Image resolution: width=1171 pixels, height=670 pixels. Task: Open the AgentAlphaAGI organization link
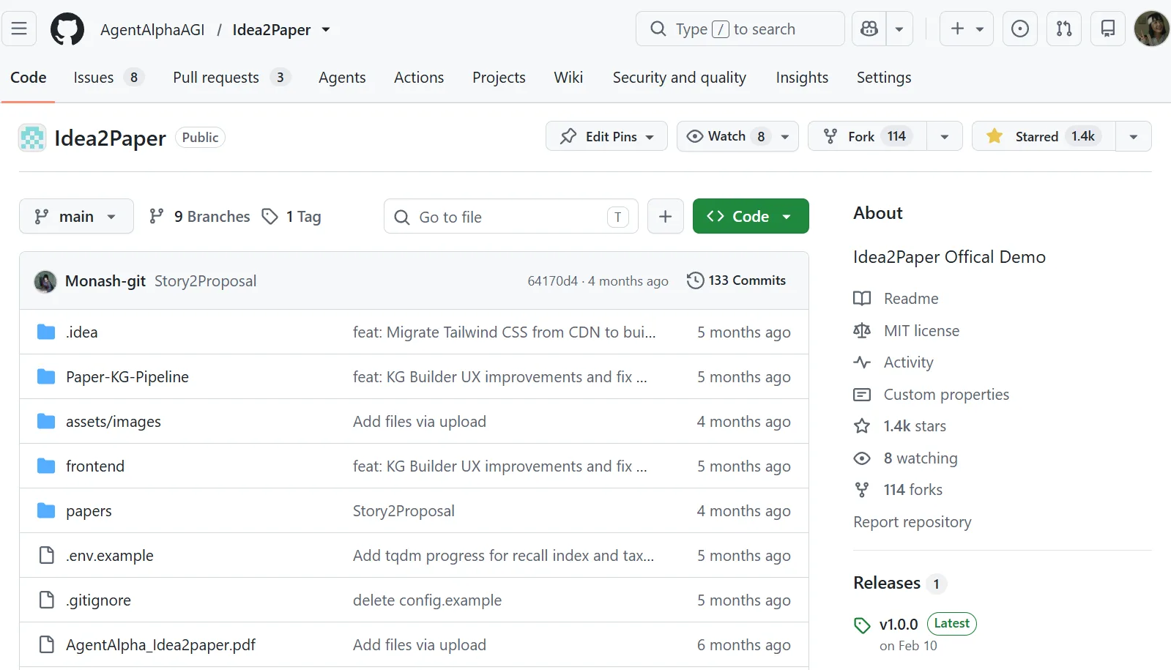(152, 30)
